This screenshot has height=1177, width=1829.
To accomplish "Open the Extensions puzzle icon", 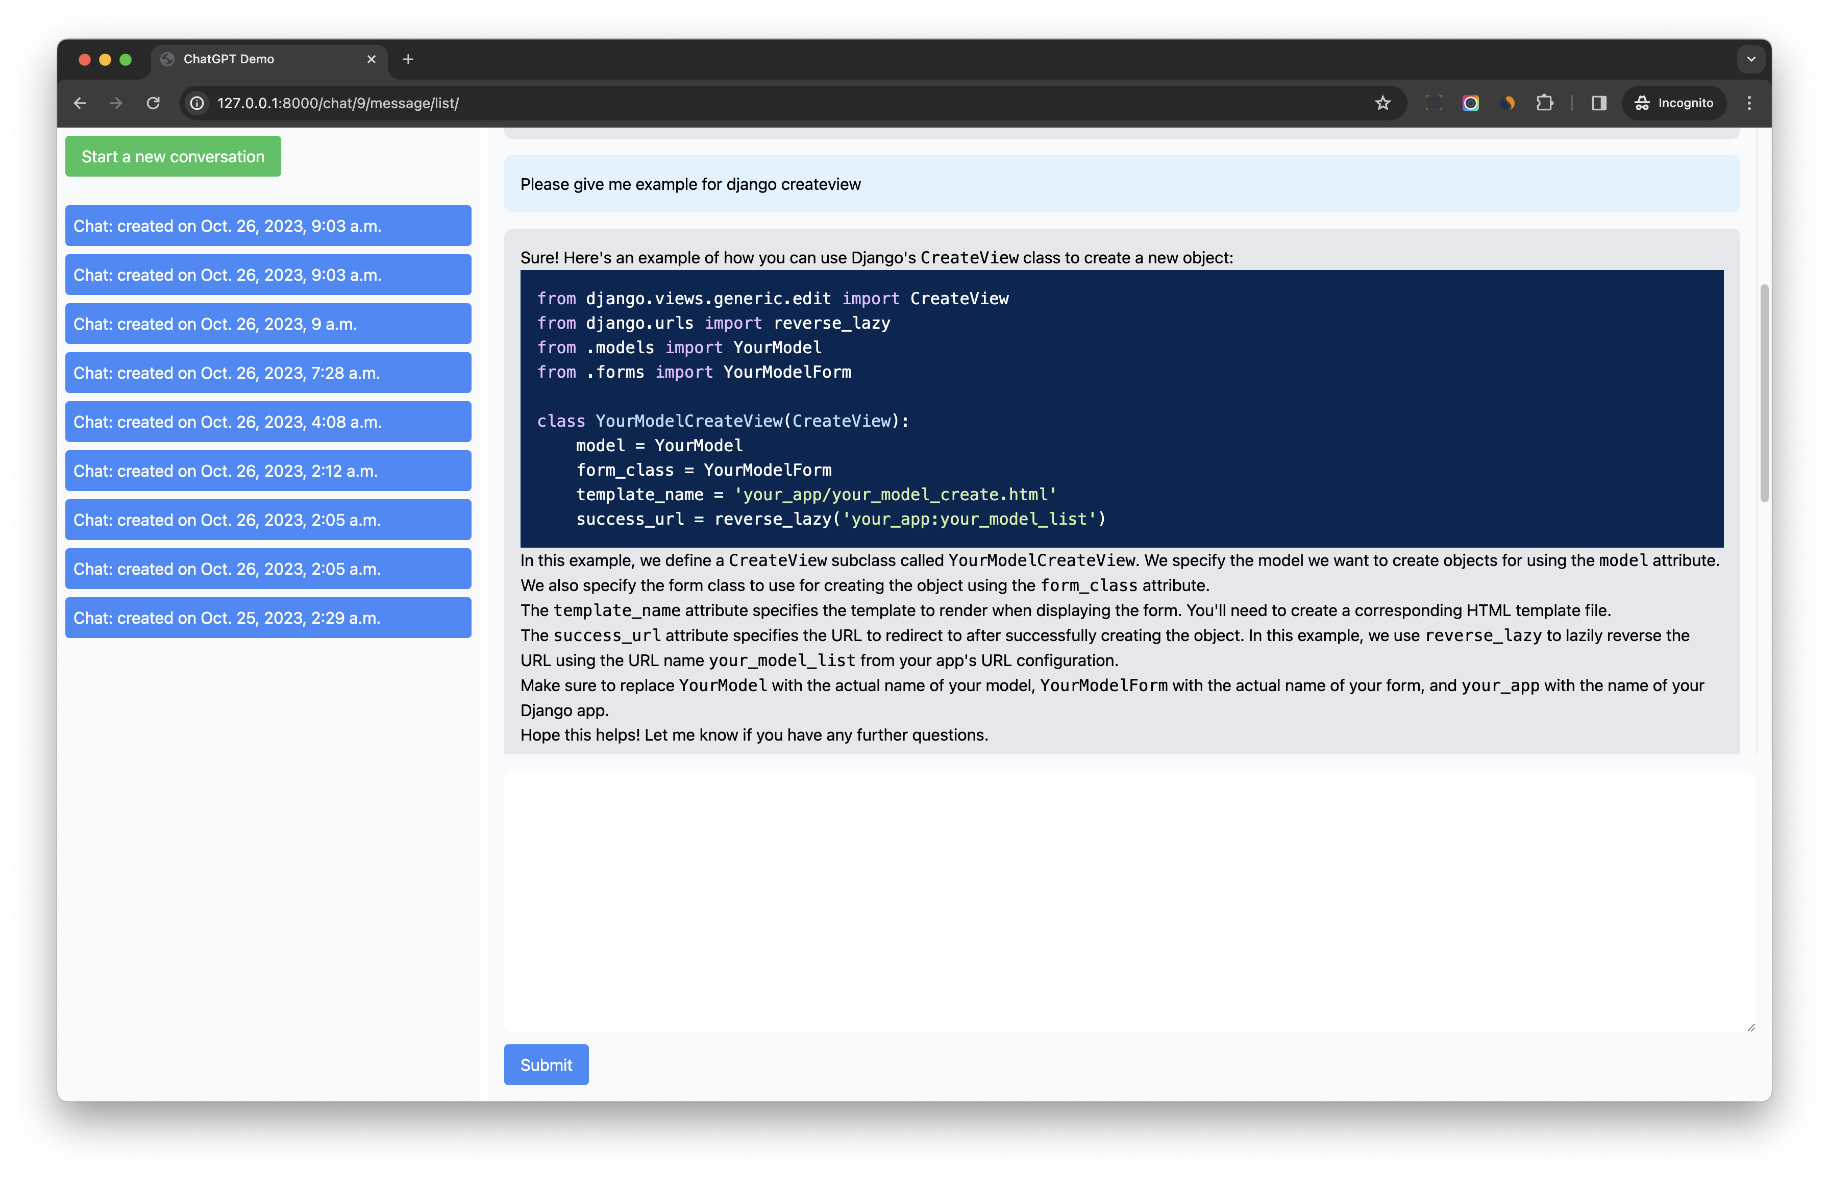I will 1544,103.
